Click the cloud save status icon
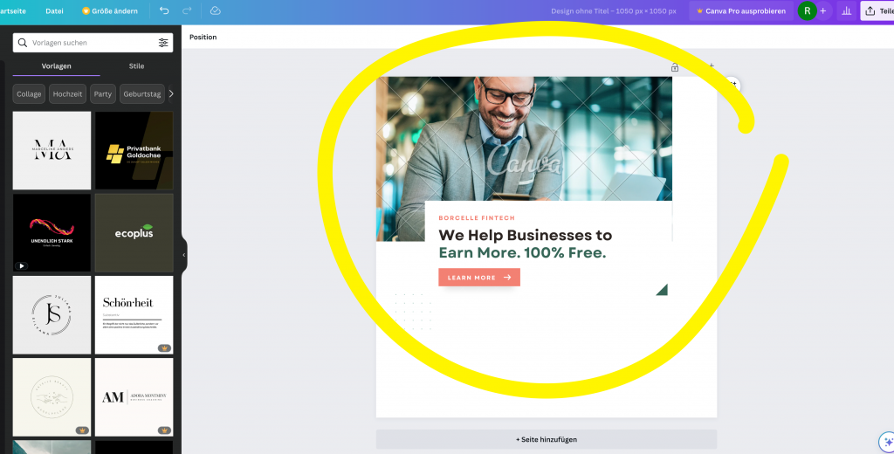Viewport: 894px width, 454px height. pos(215,10)
